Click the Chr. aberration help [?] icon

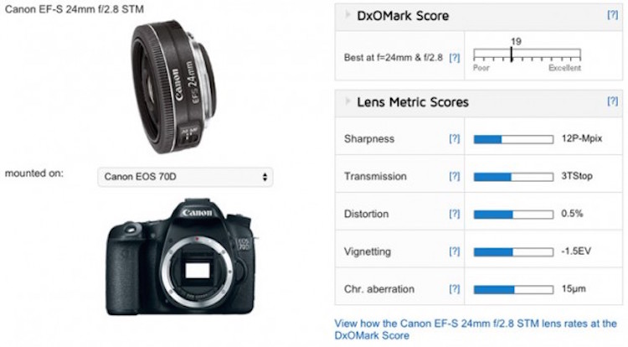point(454,289)
